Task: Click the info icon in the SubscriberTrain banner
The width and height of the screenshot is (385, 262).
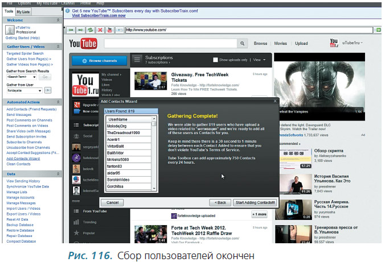Action: click(x=68, y=11)
